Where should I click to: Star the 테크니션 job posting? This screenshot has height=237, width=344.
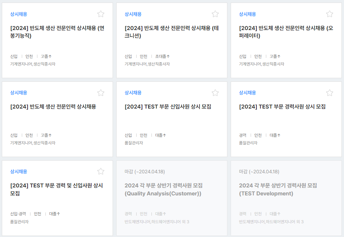(215, 14)
